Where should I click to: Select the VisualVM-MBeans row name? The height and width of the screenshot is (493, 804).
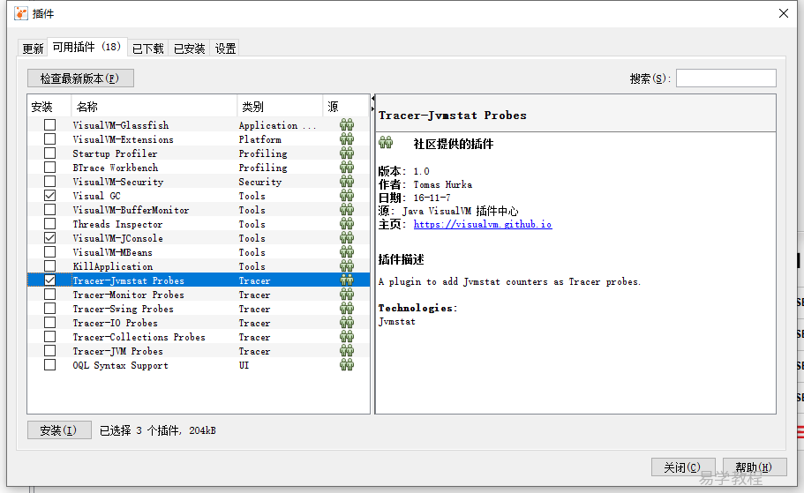click(x=113, y=252)
